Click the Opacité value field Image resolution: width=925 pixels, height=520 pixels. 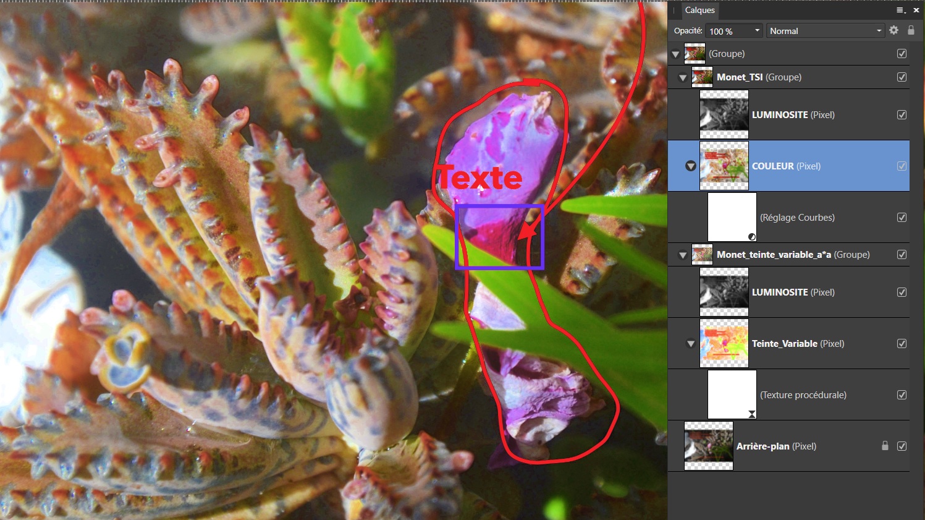point(728,31)
